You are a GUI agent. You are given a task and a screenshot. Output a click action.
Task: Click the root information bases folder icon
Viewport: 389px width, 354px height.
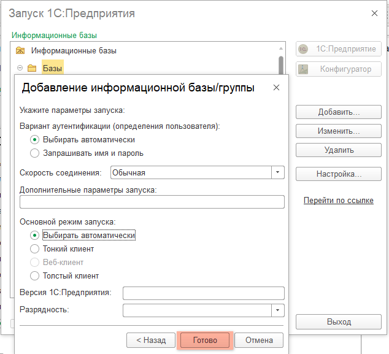click(20, 50)
